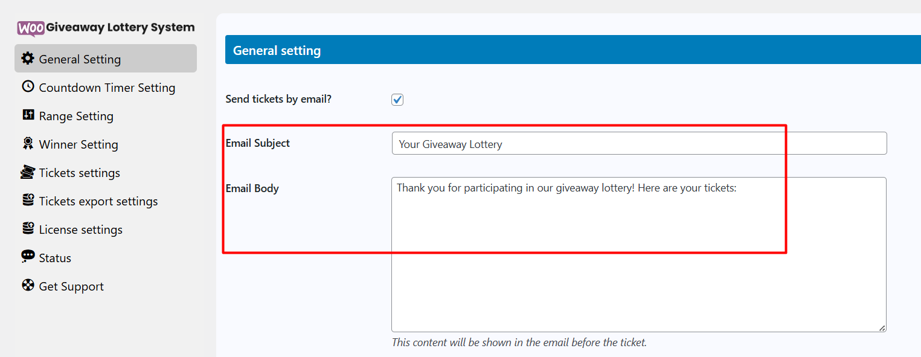The image size is (921, 357).
Task: Open the Countdown Timer Setting menu item
Action: 107,88
